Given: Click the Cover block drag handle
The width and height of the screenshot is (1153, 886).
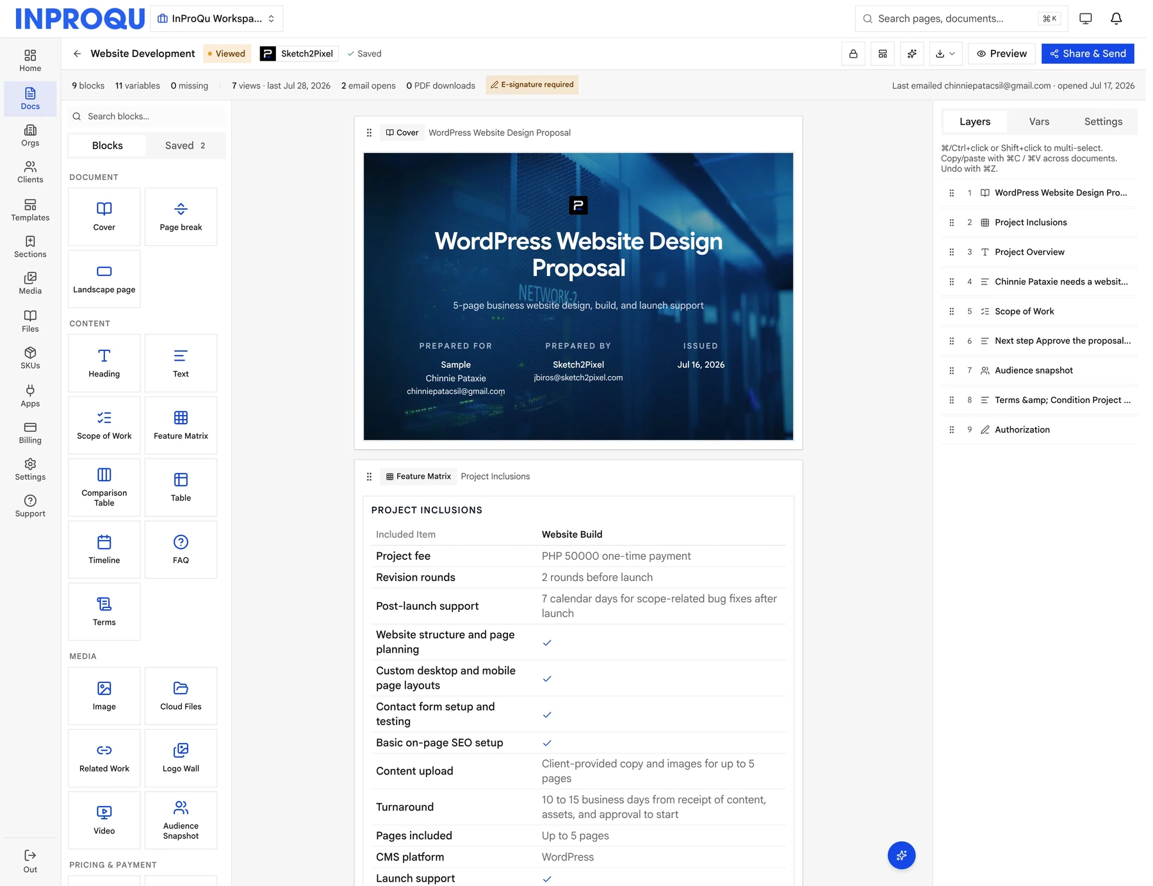Looking at the screenshot, I should pos(369,133).
